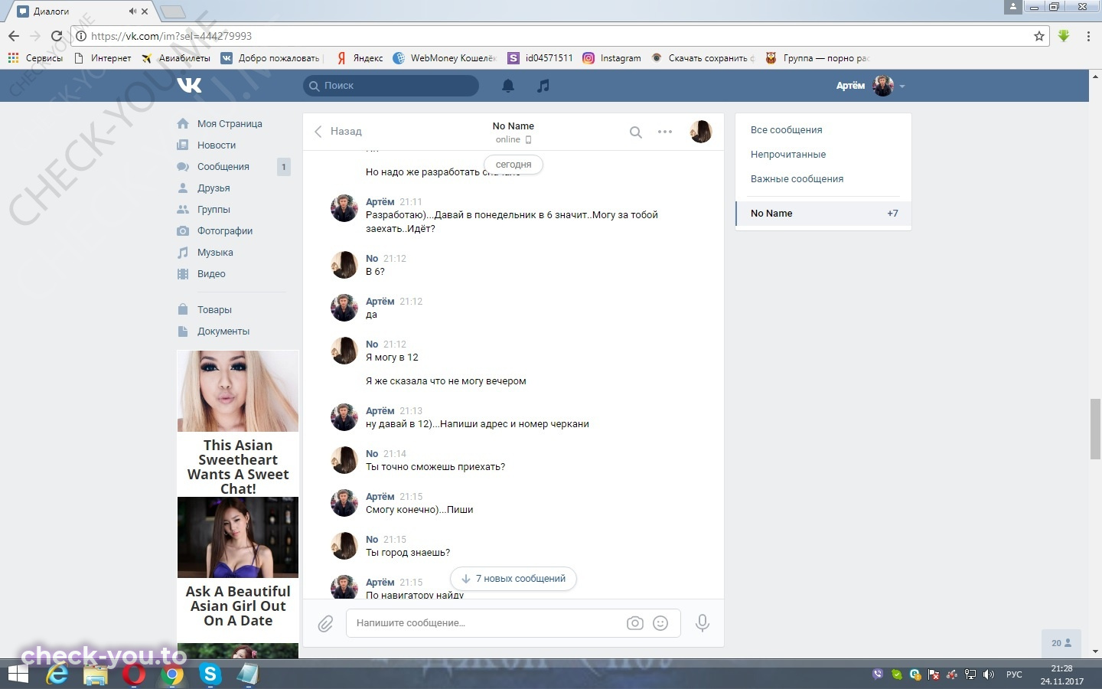Viewport: 1102px width, 689px height.
Task: Open the volume control in the system tray
Action: (x=989, y=674)
